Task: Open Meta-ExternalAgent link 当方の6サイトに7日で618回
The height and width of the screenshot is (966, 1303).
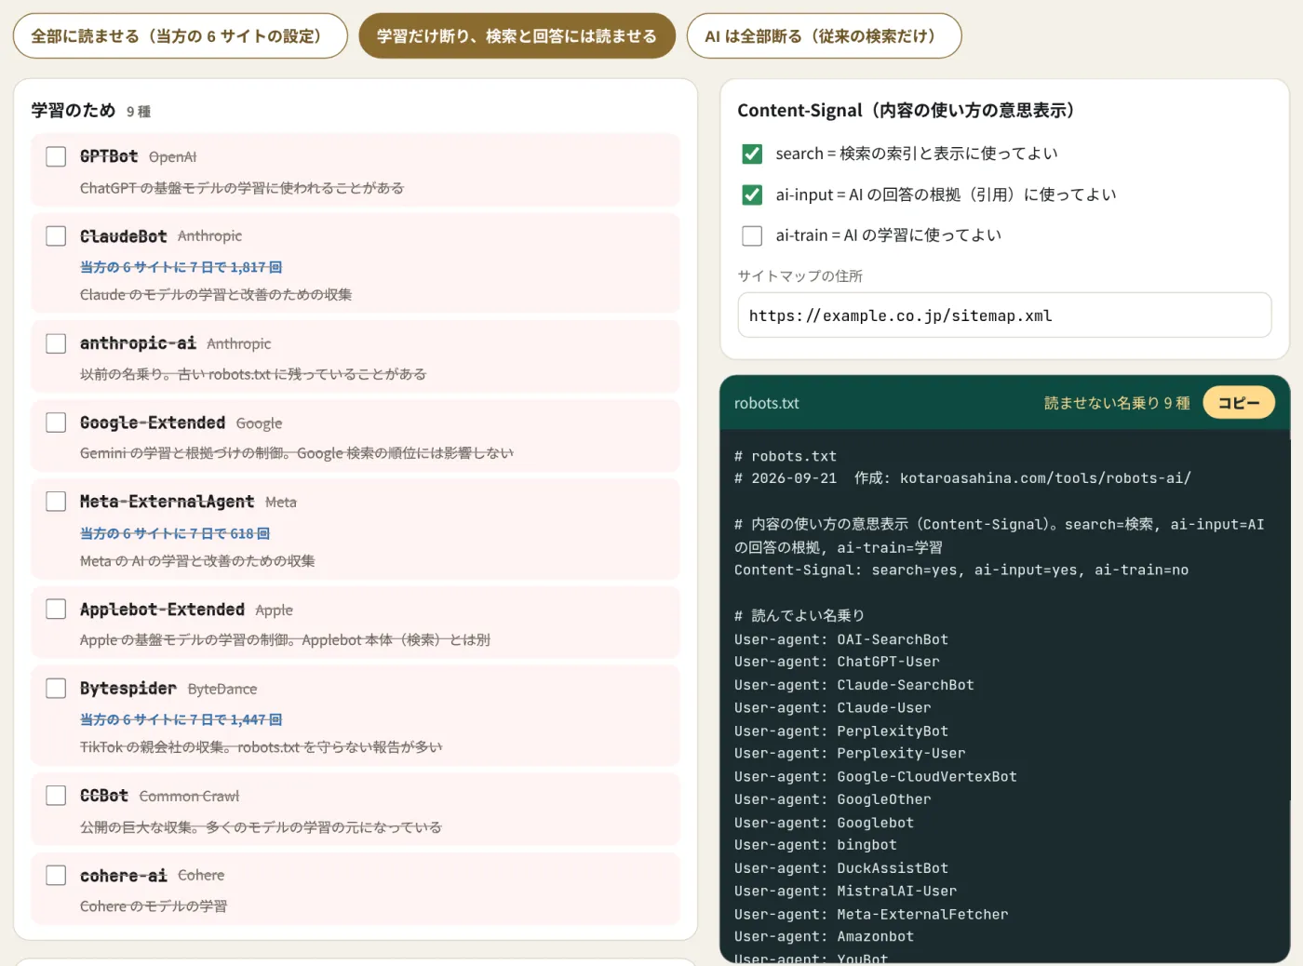Action: 175,533
